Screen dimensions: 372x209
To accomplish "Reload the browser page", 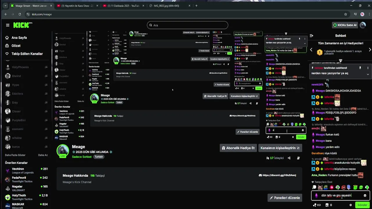I will (x=19, y=14).
